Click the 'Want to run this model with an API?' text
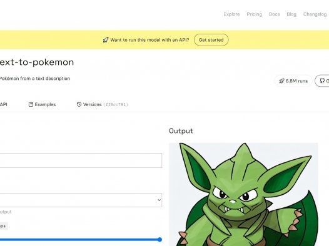The height and width of the screenshot is (246, 329). (x=149, y=40)
